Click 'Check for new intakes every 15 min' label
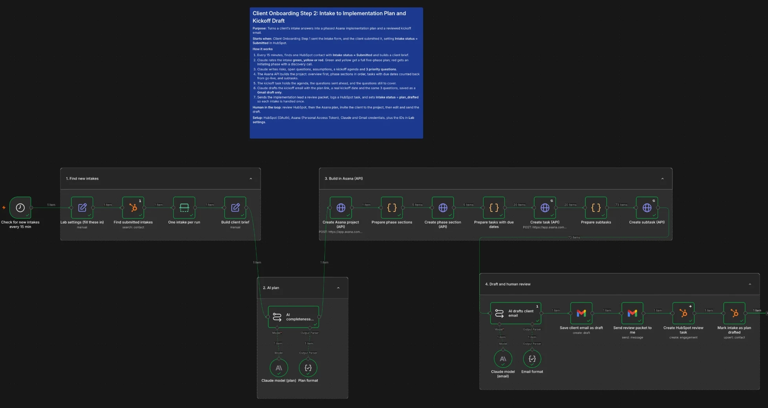768x408 pixels. coord(20,224)
